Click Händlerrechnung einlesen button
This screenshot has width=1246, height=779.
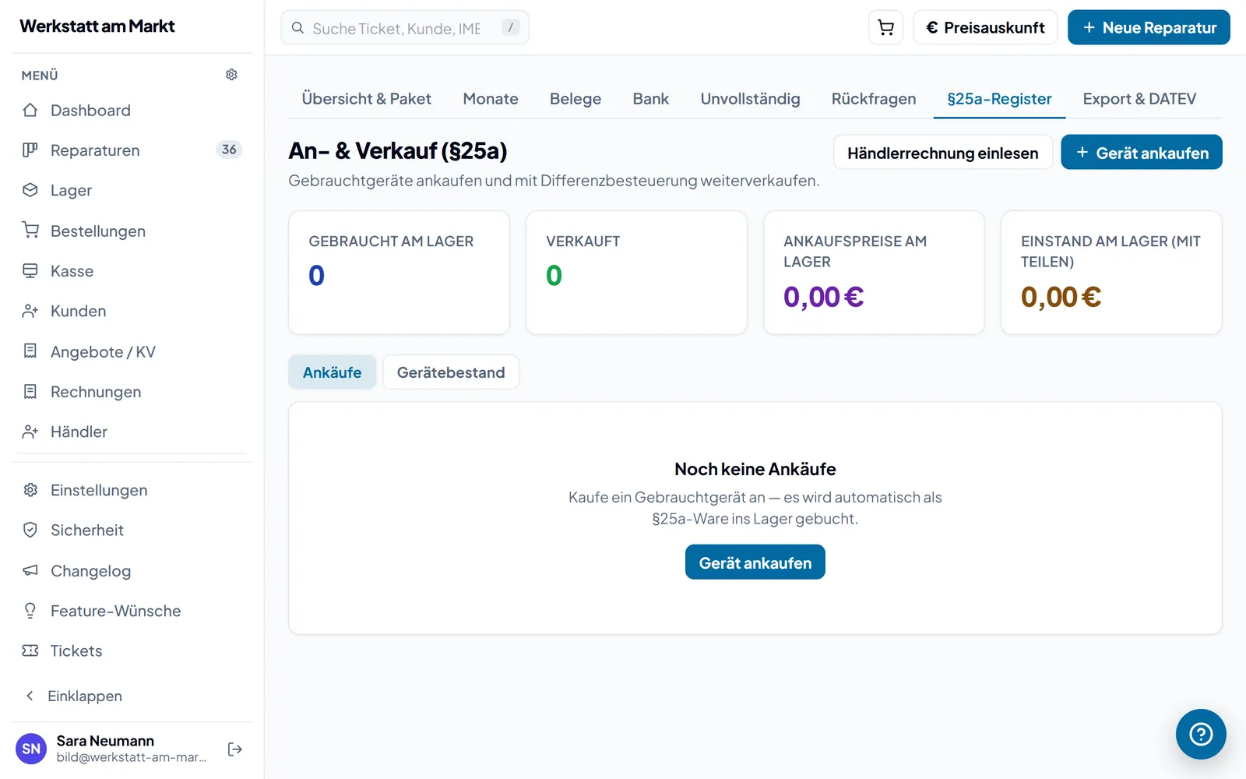[943, 153]
